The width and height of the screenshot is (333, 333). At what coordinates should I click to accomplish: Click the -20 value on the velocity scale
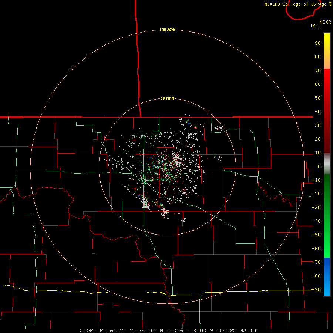[x=316, y=194]
